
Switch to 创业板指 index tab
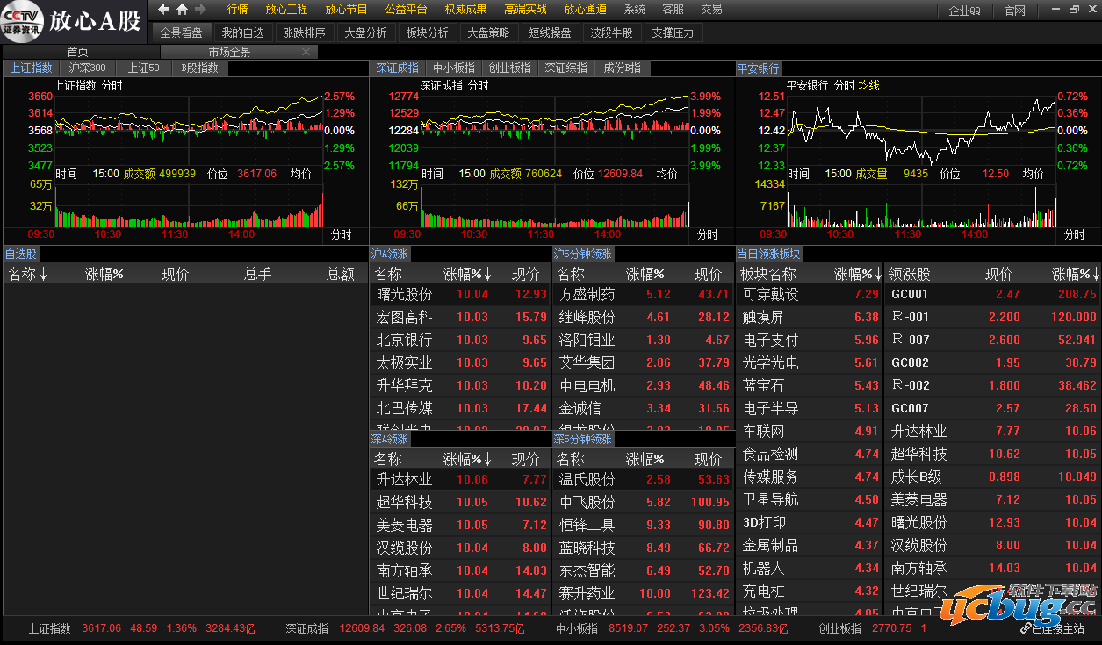pos(510,68)
